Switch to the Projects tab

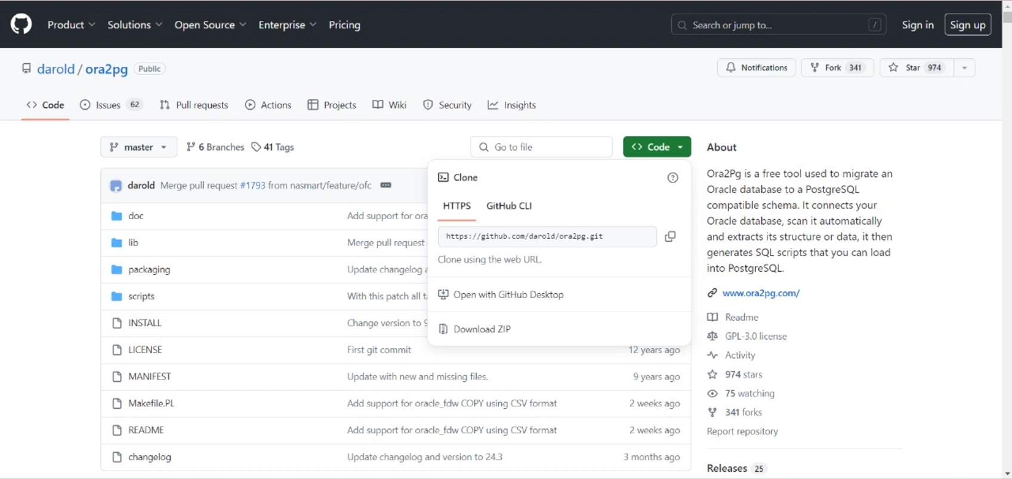[332, 105]
